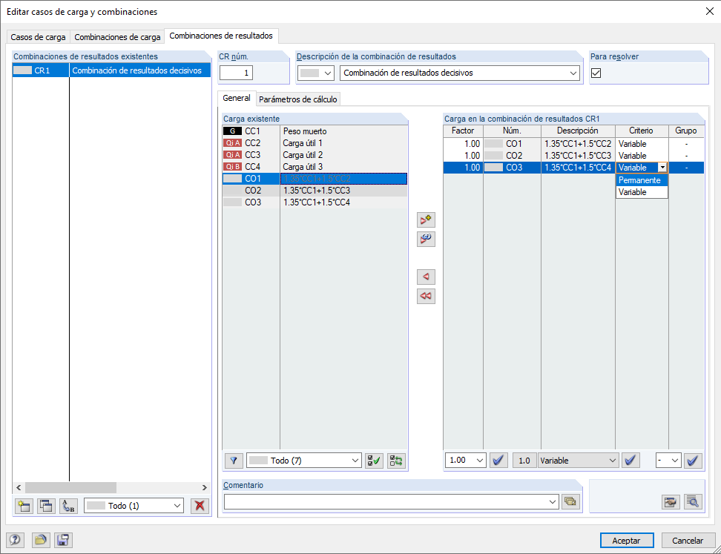Click the Descripción column header
The width and height of the screenshot is (721, 554).
click(x=578, y=131)
